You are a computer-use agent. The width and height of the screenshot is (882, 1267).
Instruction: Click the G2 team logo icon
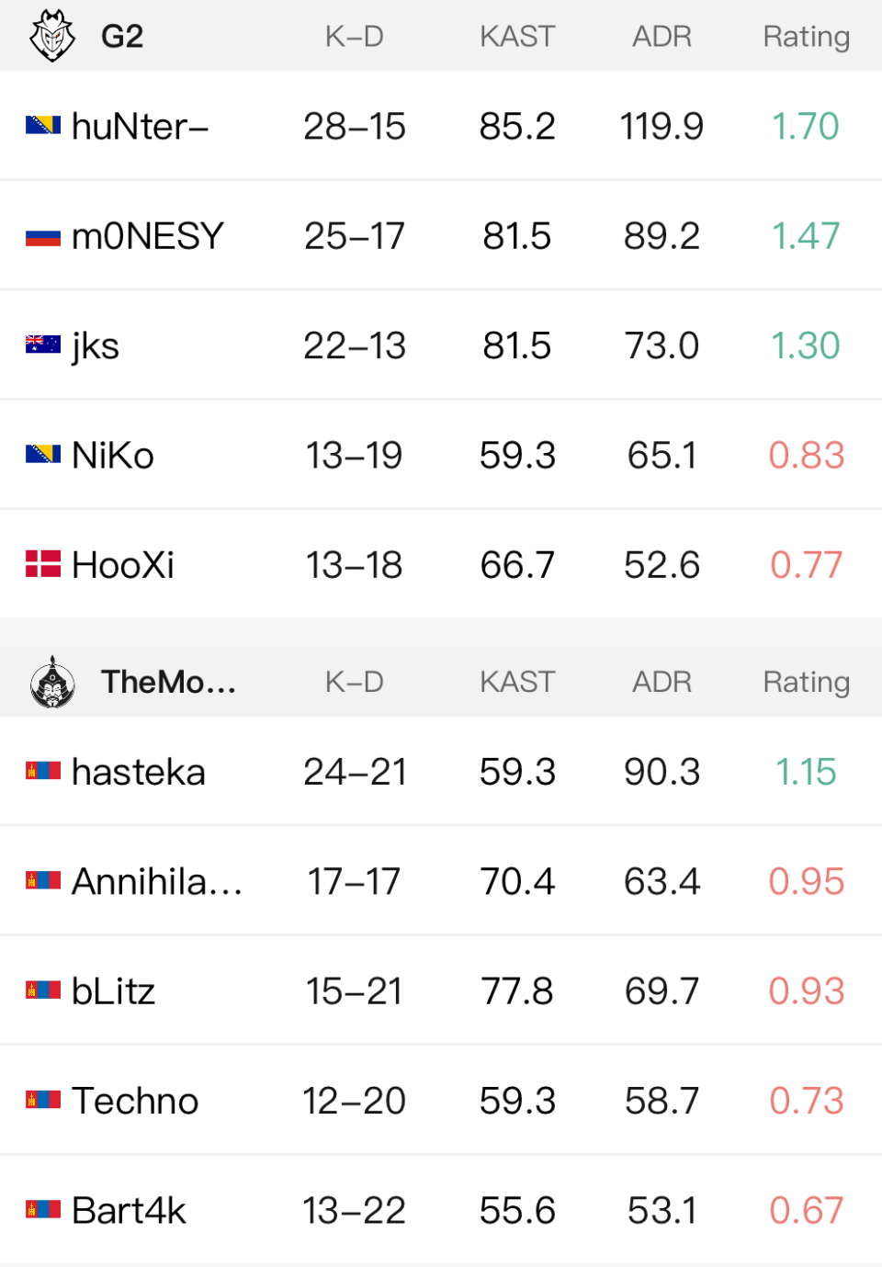[x=51, y=36]
